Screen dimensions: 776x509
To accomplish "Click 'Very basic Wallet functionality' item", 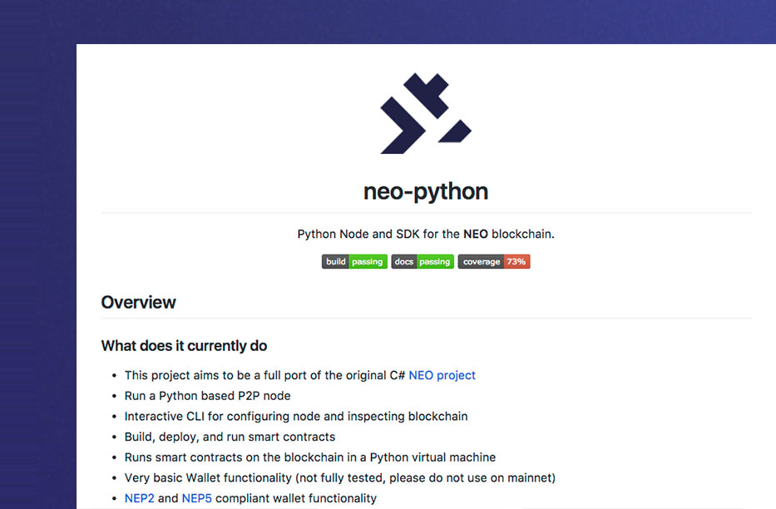I will pyautogui.click(x=340, y=478).
